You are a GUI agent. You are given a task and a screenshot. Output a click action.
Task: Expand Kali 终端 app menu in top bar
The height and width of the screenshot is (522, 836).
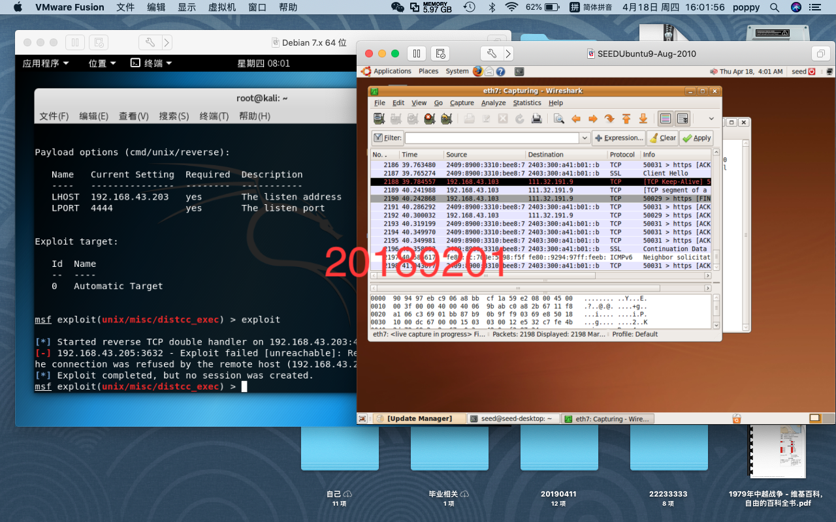pos(151,63)
